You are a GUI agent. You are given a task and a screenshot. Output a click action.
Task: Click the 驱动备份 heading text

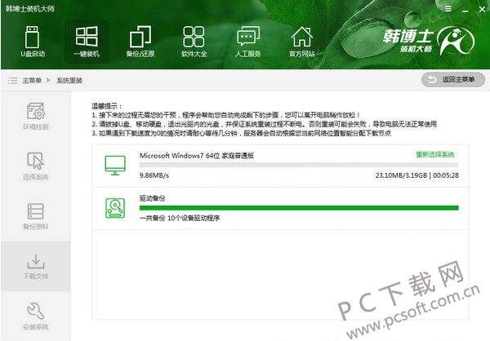click(152, 198)
